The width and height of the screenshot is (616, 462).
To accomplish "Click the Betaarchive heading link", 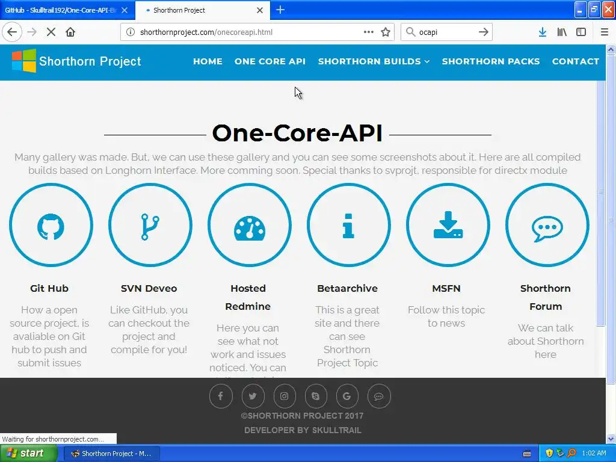I will pos(347,288).
